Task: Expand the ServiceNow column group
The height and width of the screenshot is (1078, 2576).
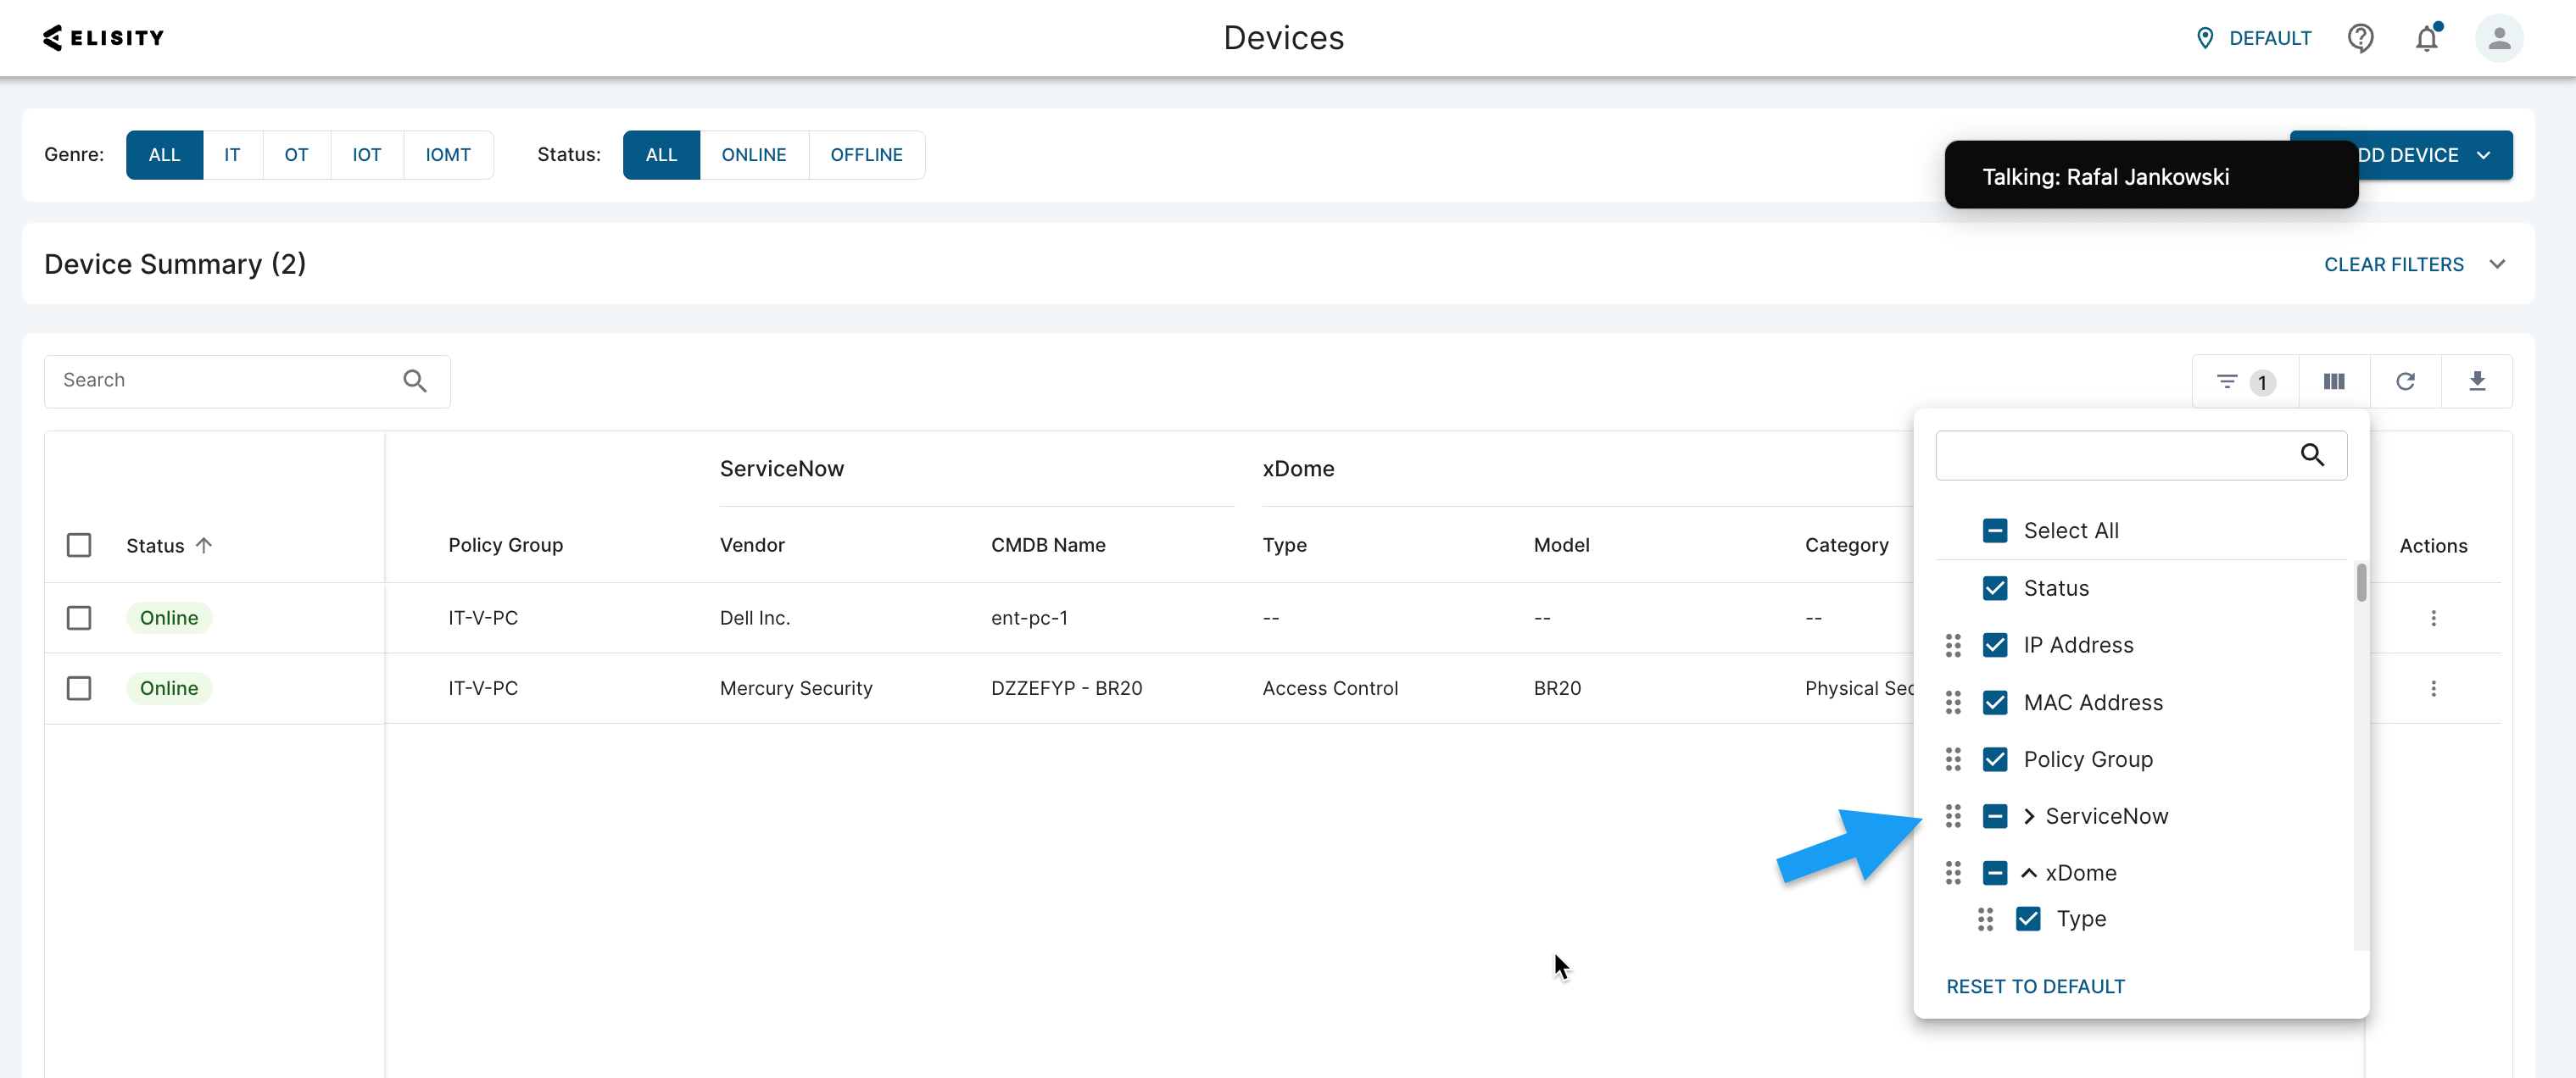Action: pyautogui.click(x=2029, y=816)
